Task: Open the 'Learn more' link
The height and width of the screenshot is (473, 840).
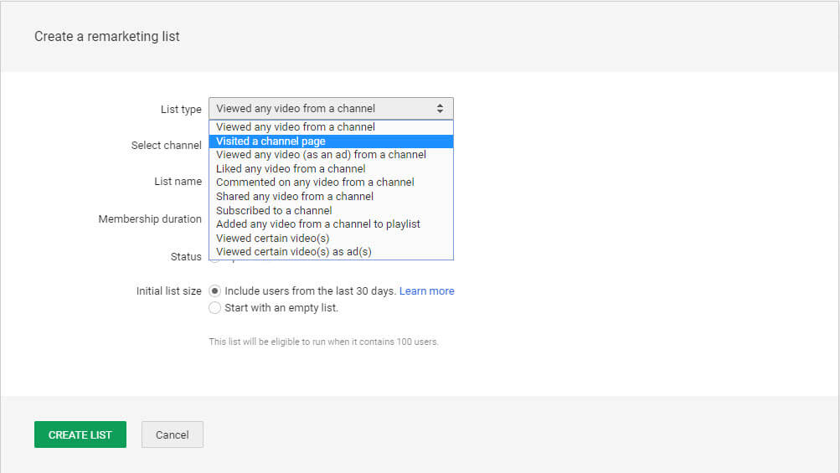Action: tap(426, 291)
